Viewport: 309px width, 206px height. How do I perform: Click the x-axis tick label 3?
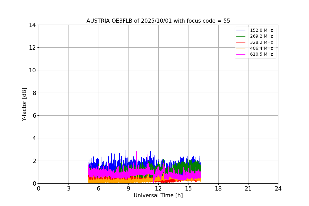(68, 188)
